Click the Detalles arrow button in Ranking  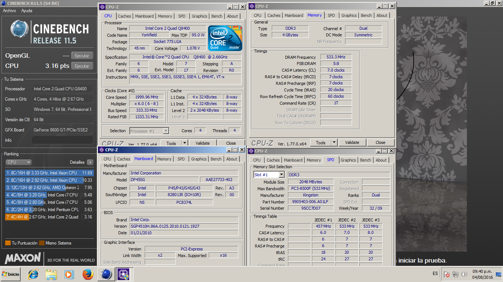click(90, 162)
